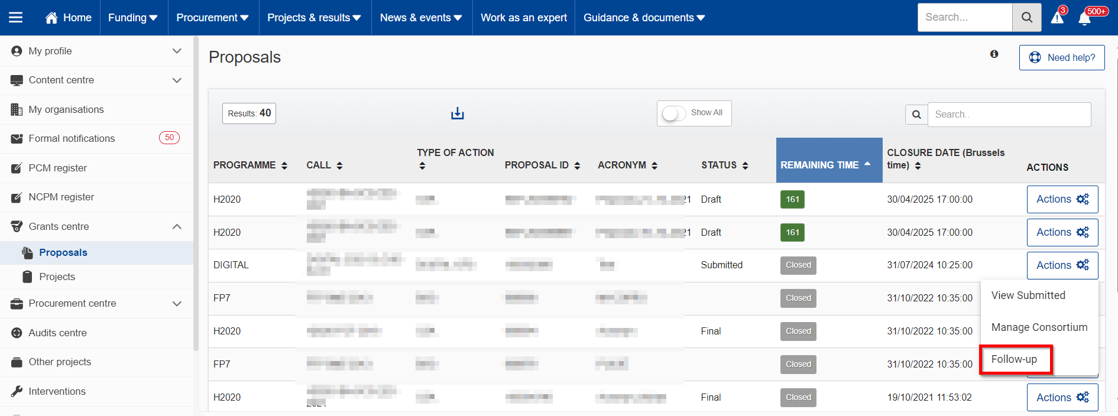Viewport: 1118px width, 416px height.
Task: Collapse Grants centre chevron
Action: click(x=177, y=226)
